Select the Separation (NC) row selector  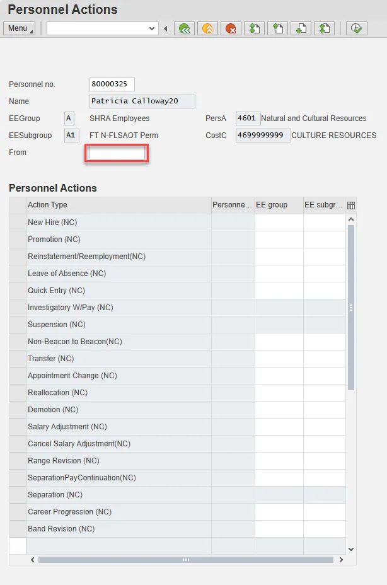coord(18,495)
